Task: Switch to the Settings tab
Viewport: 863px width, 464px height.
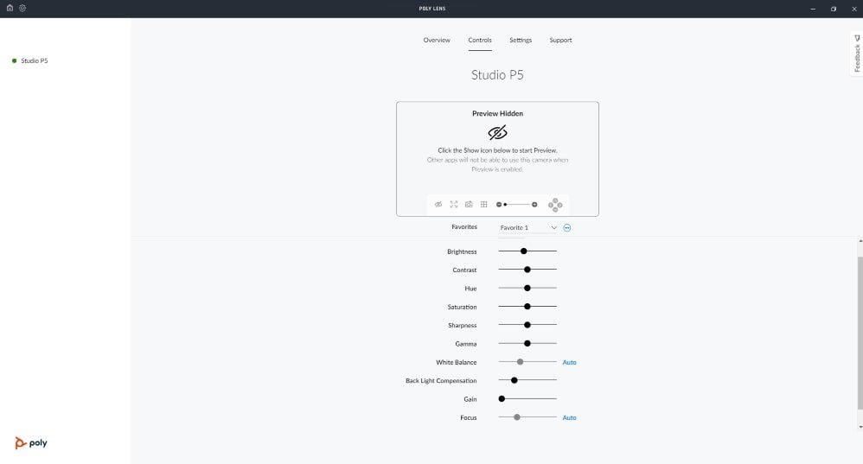Action: pos(521,41)
